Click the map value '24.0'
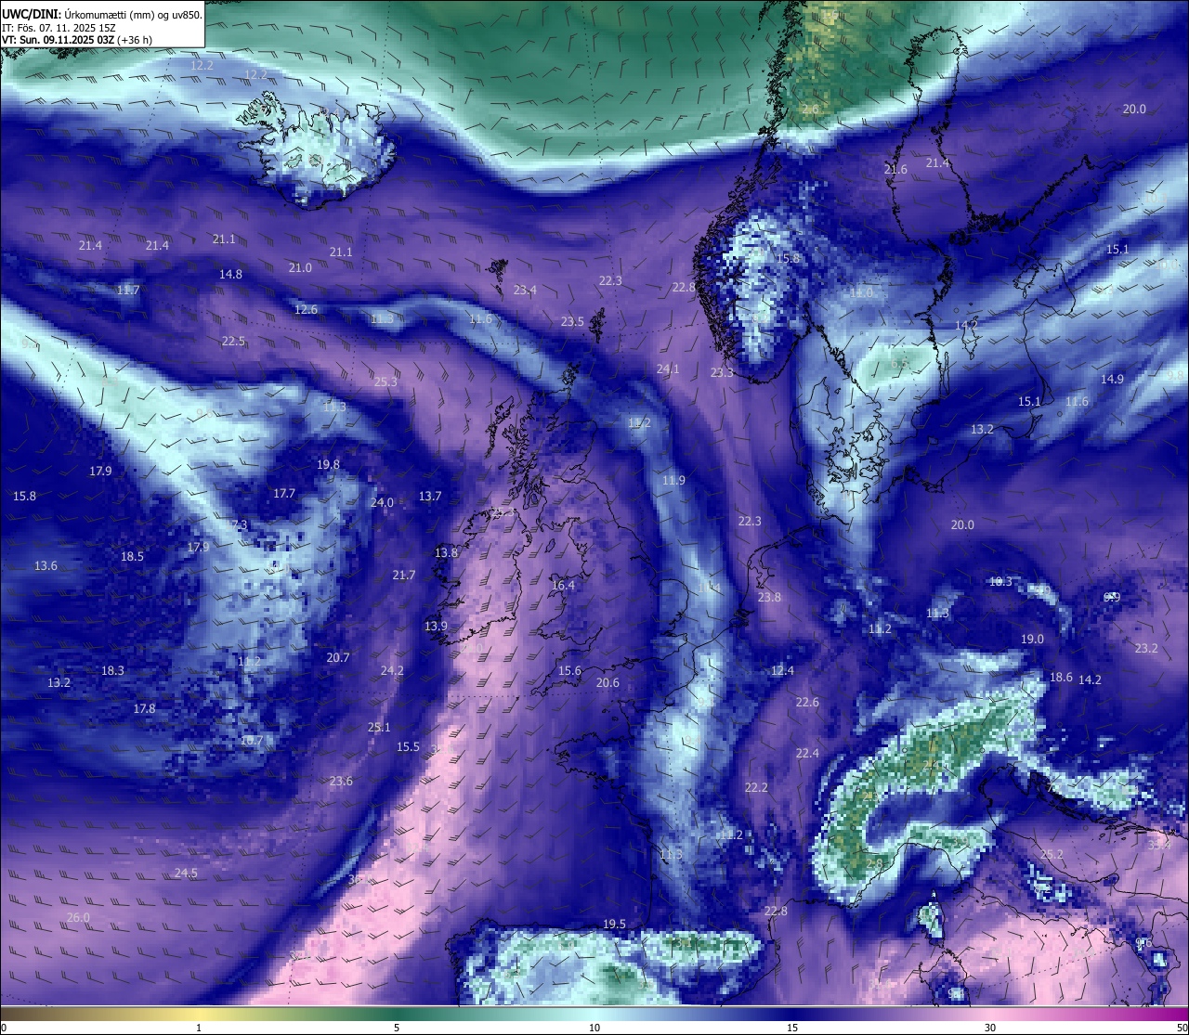The width and height of the screenshot is (1189, 1035). [x=382, y=502]
